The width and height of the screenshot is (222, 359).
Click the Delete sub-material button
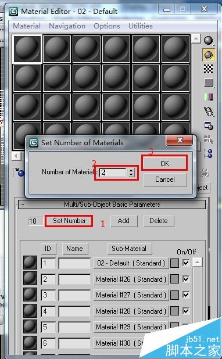point(159,221)
